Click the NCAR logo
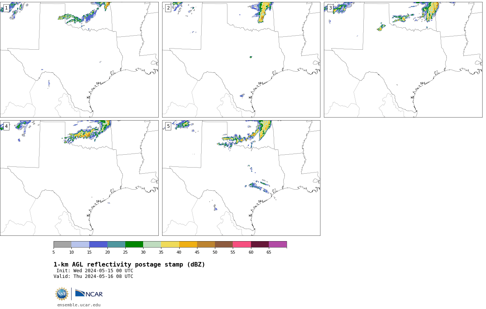This screenshot has width=486, height=309. click(x=89, y=293)
